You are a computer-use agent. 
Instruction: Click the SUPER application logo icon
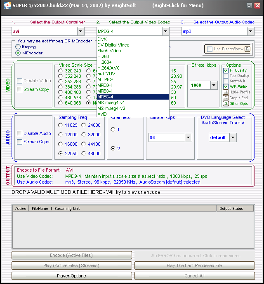coord(7,5)
